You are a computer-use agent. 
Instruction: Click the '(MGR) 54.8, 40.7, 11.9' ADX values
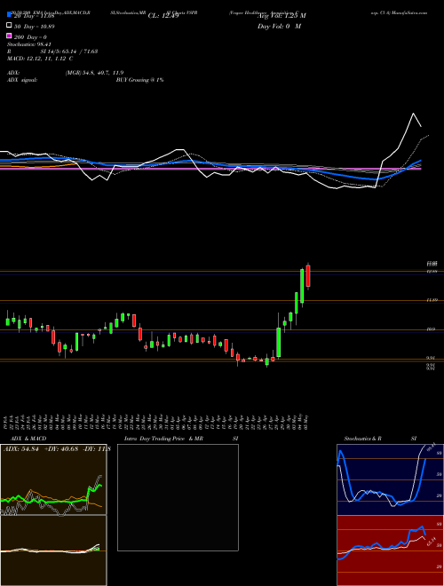click(x=94, y=73)
